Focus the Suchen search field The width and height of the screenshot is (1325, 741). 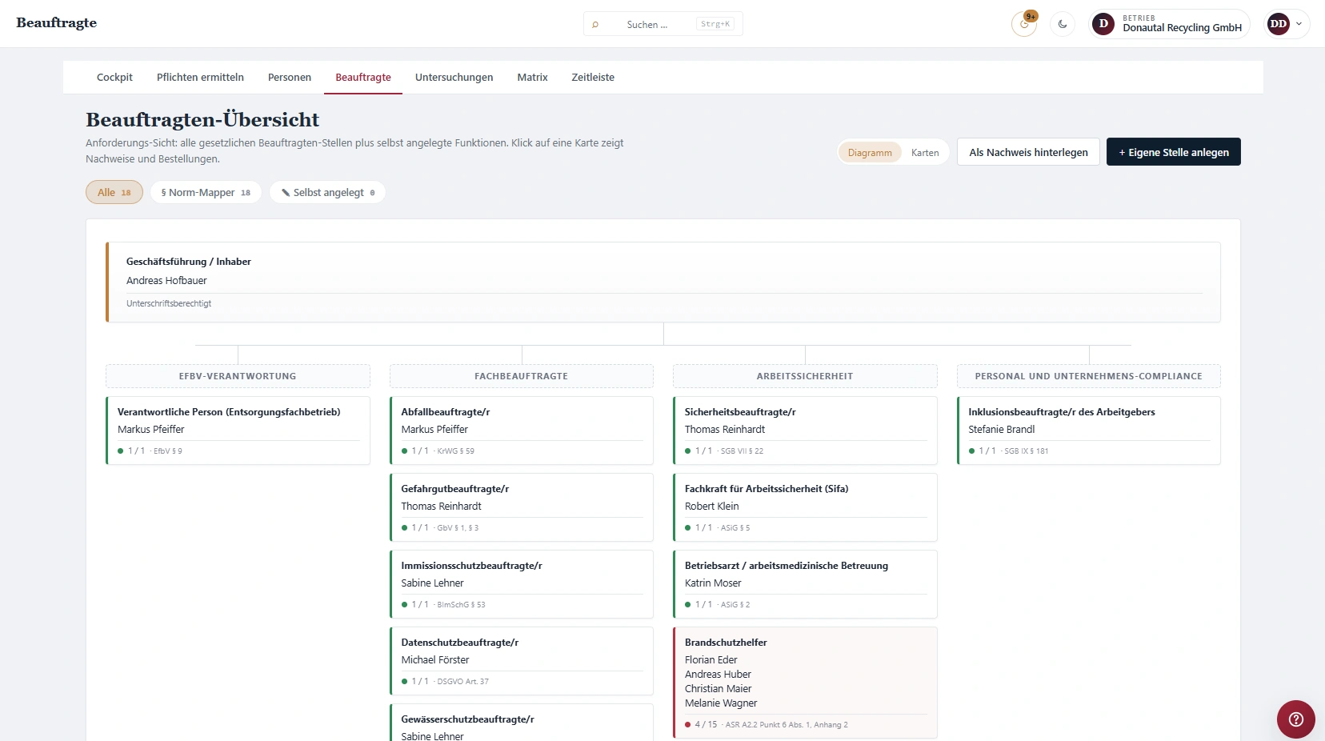pyautogui.click(x=663, y=24)
